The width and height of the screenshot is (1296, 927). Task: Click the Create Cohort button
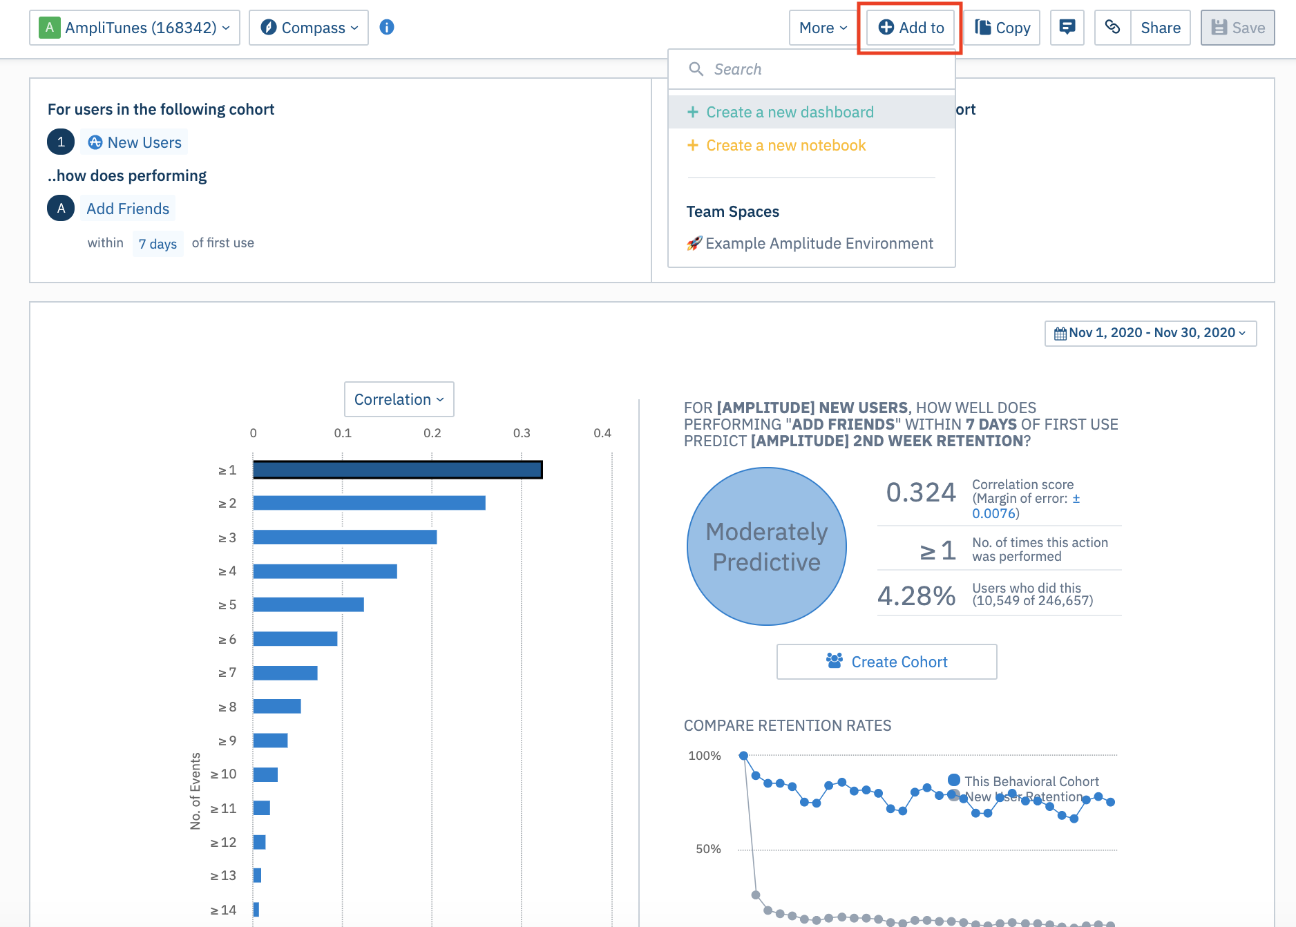pyautogui.click(x=887, y=662)
